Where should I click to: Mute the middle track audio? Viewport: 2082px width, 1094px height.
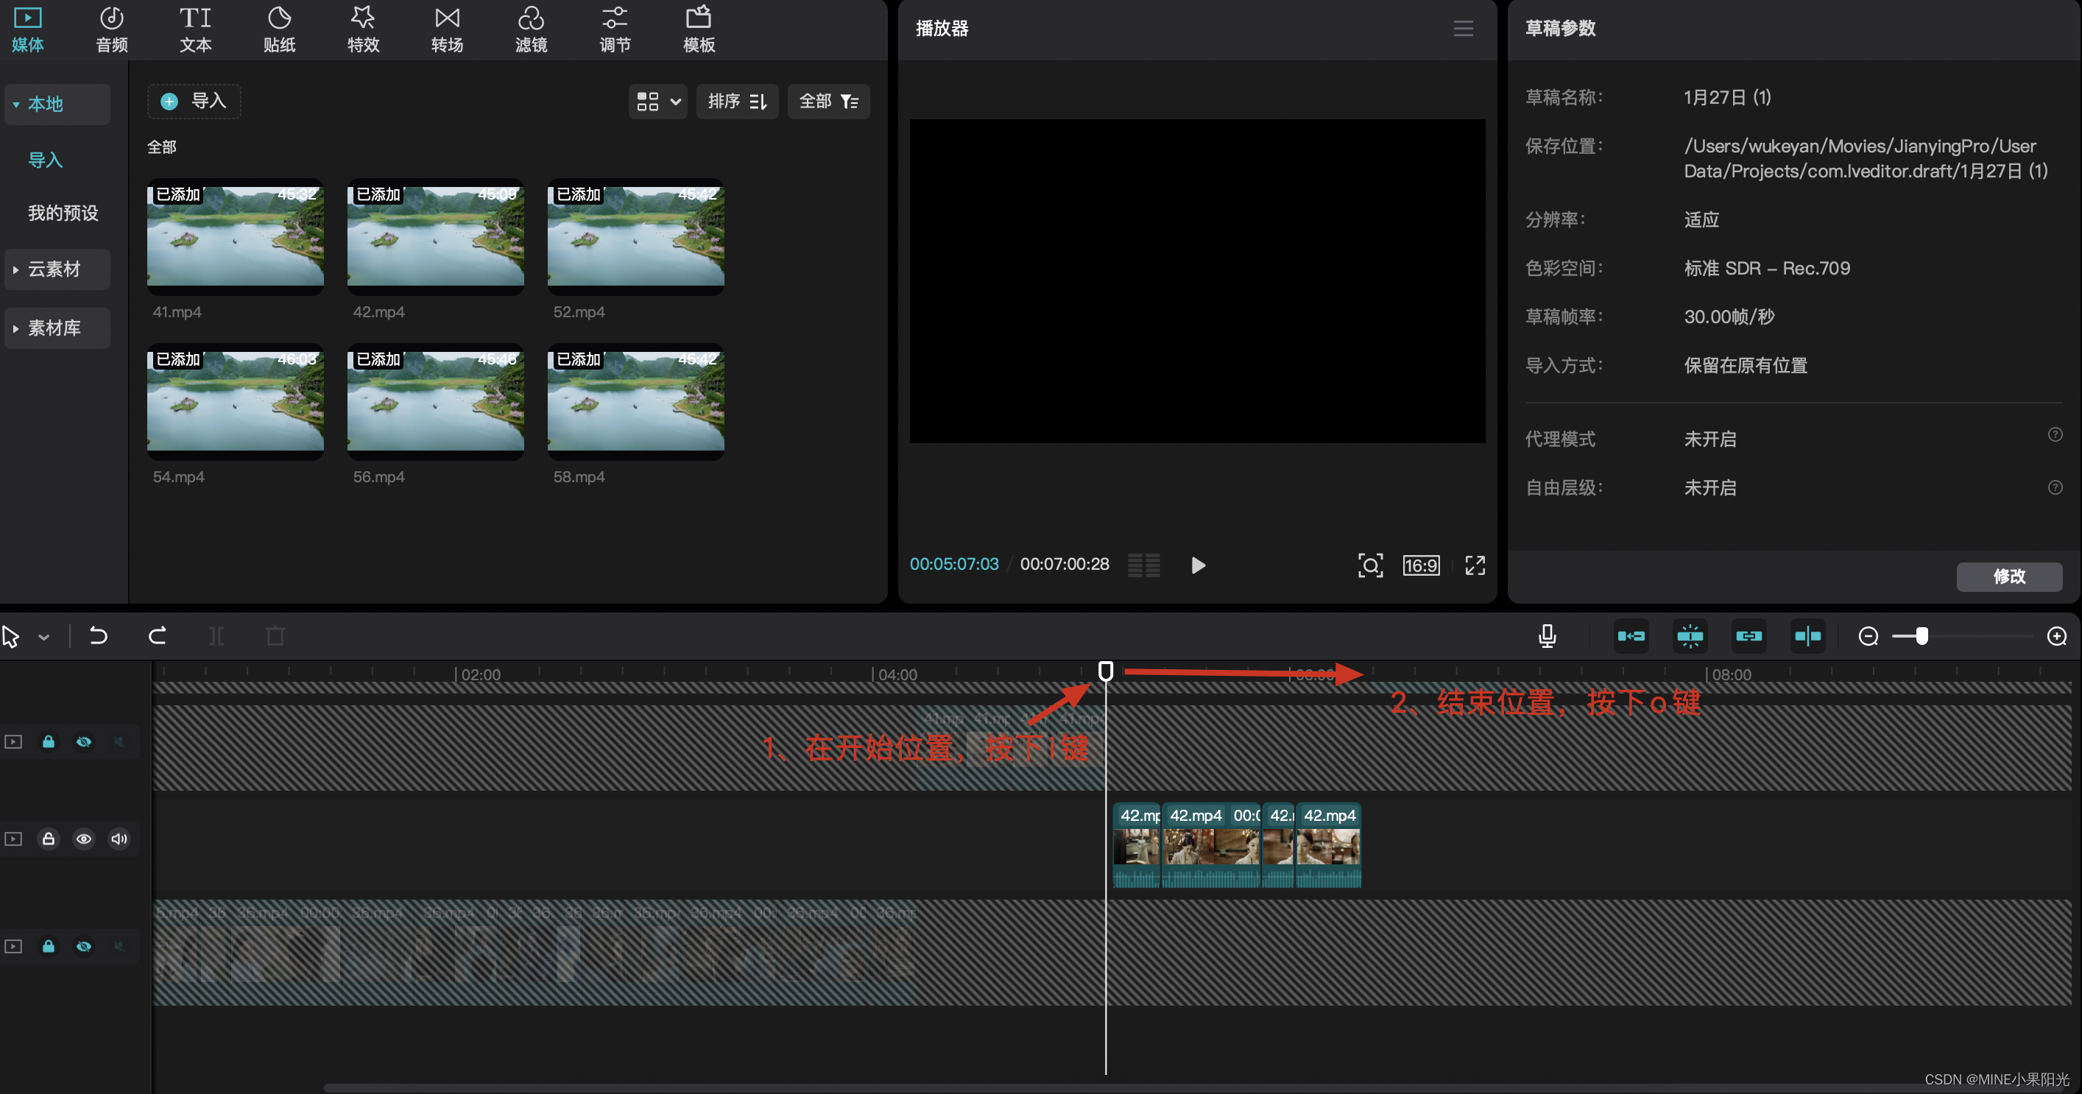tap(119, 839)
